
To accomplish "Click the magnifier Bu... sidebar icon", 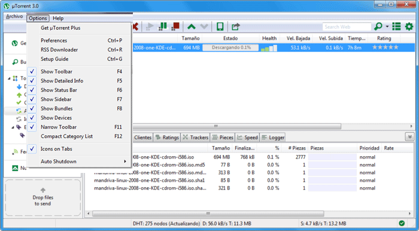I will click(15, 62).
